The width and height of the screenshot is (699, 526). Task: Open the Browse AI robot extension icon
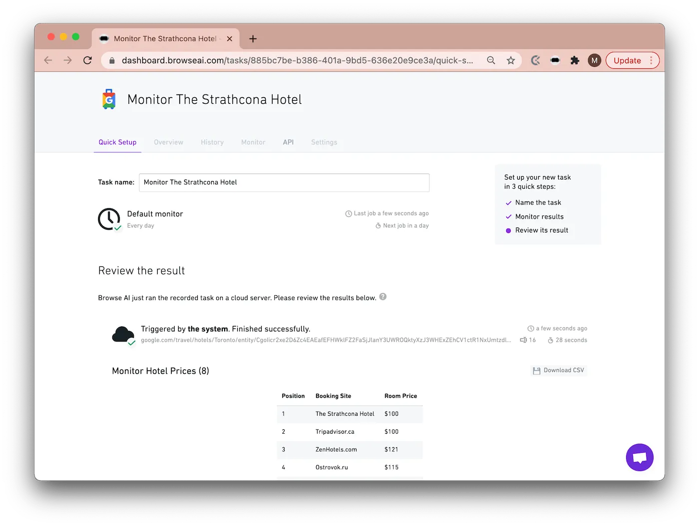point(555,60)
